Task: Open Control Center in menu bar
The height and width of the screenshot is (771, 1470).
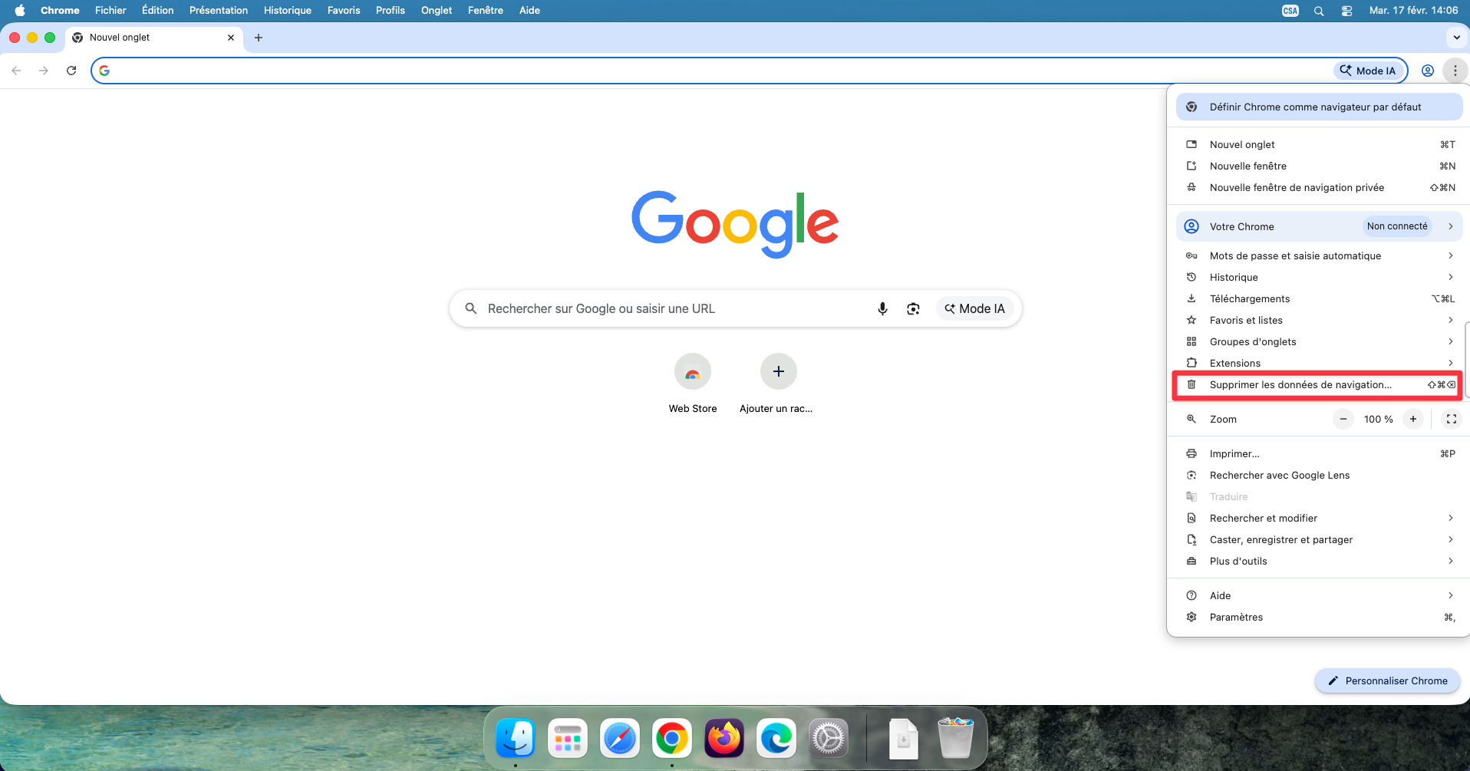Action: pyautogui.click(x=1346, y=11)
